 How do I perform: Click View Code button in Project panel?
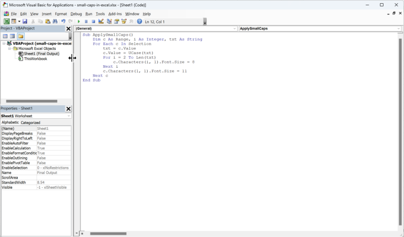[5, 36]
